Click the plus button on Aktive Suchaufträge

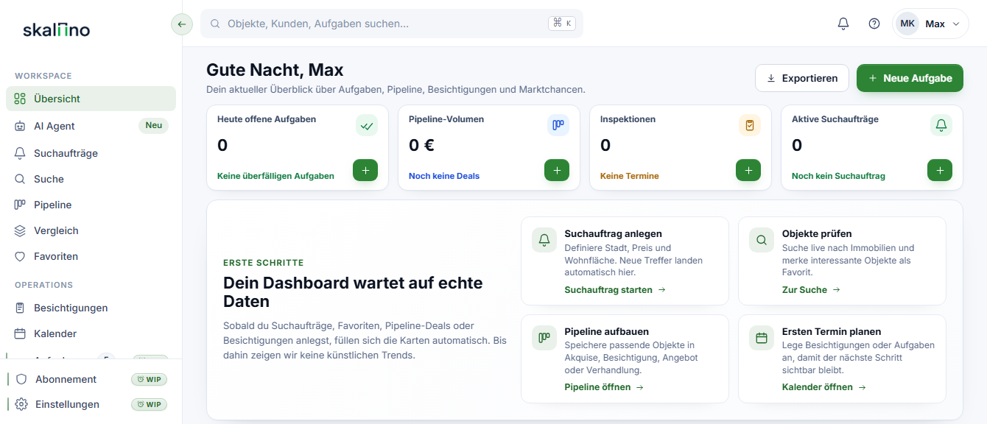pos(940,170)
